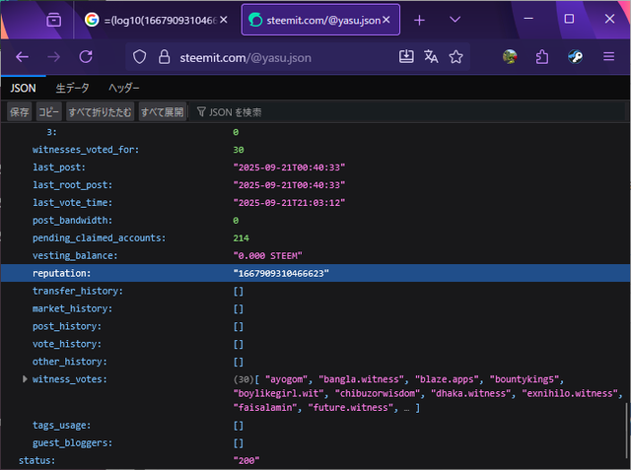Viewport: 631px width, 470px height.
Task: Switch to the 生データ raw data tab
Action: click(72, 88)
